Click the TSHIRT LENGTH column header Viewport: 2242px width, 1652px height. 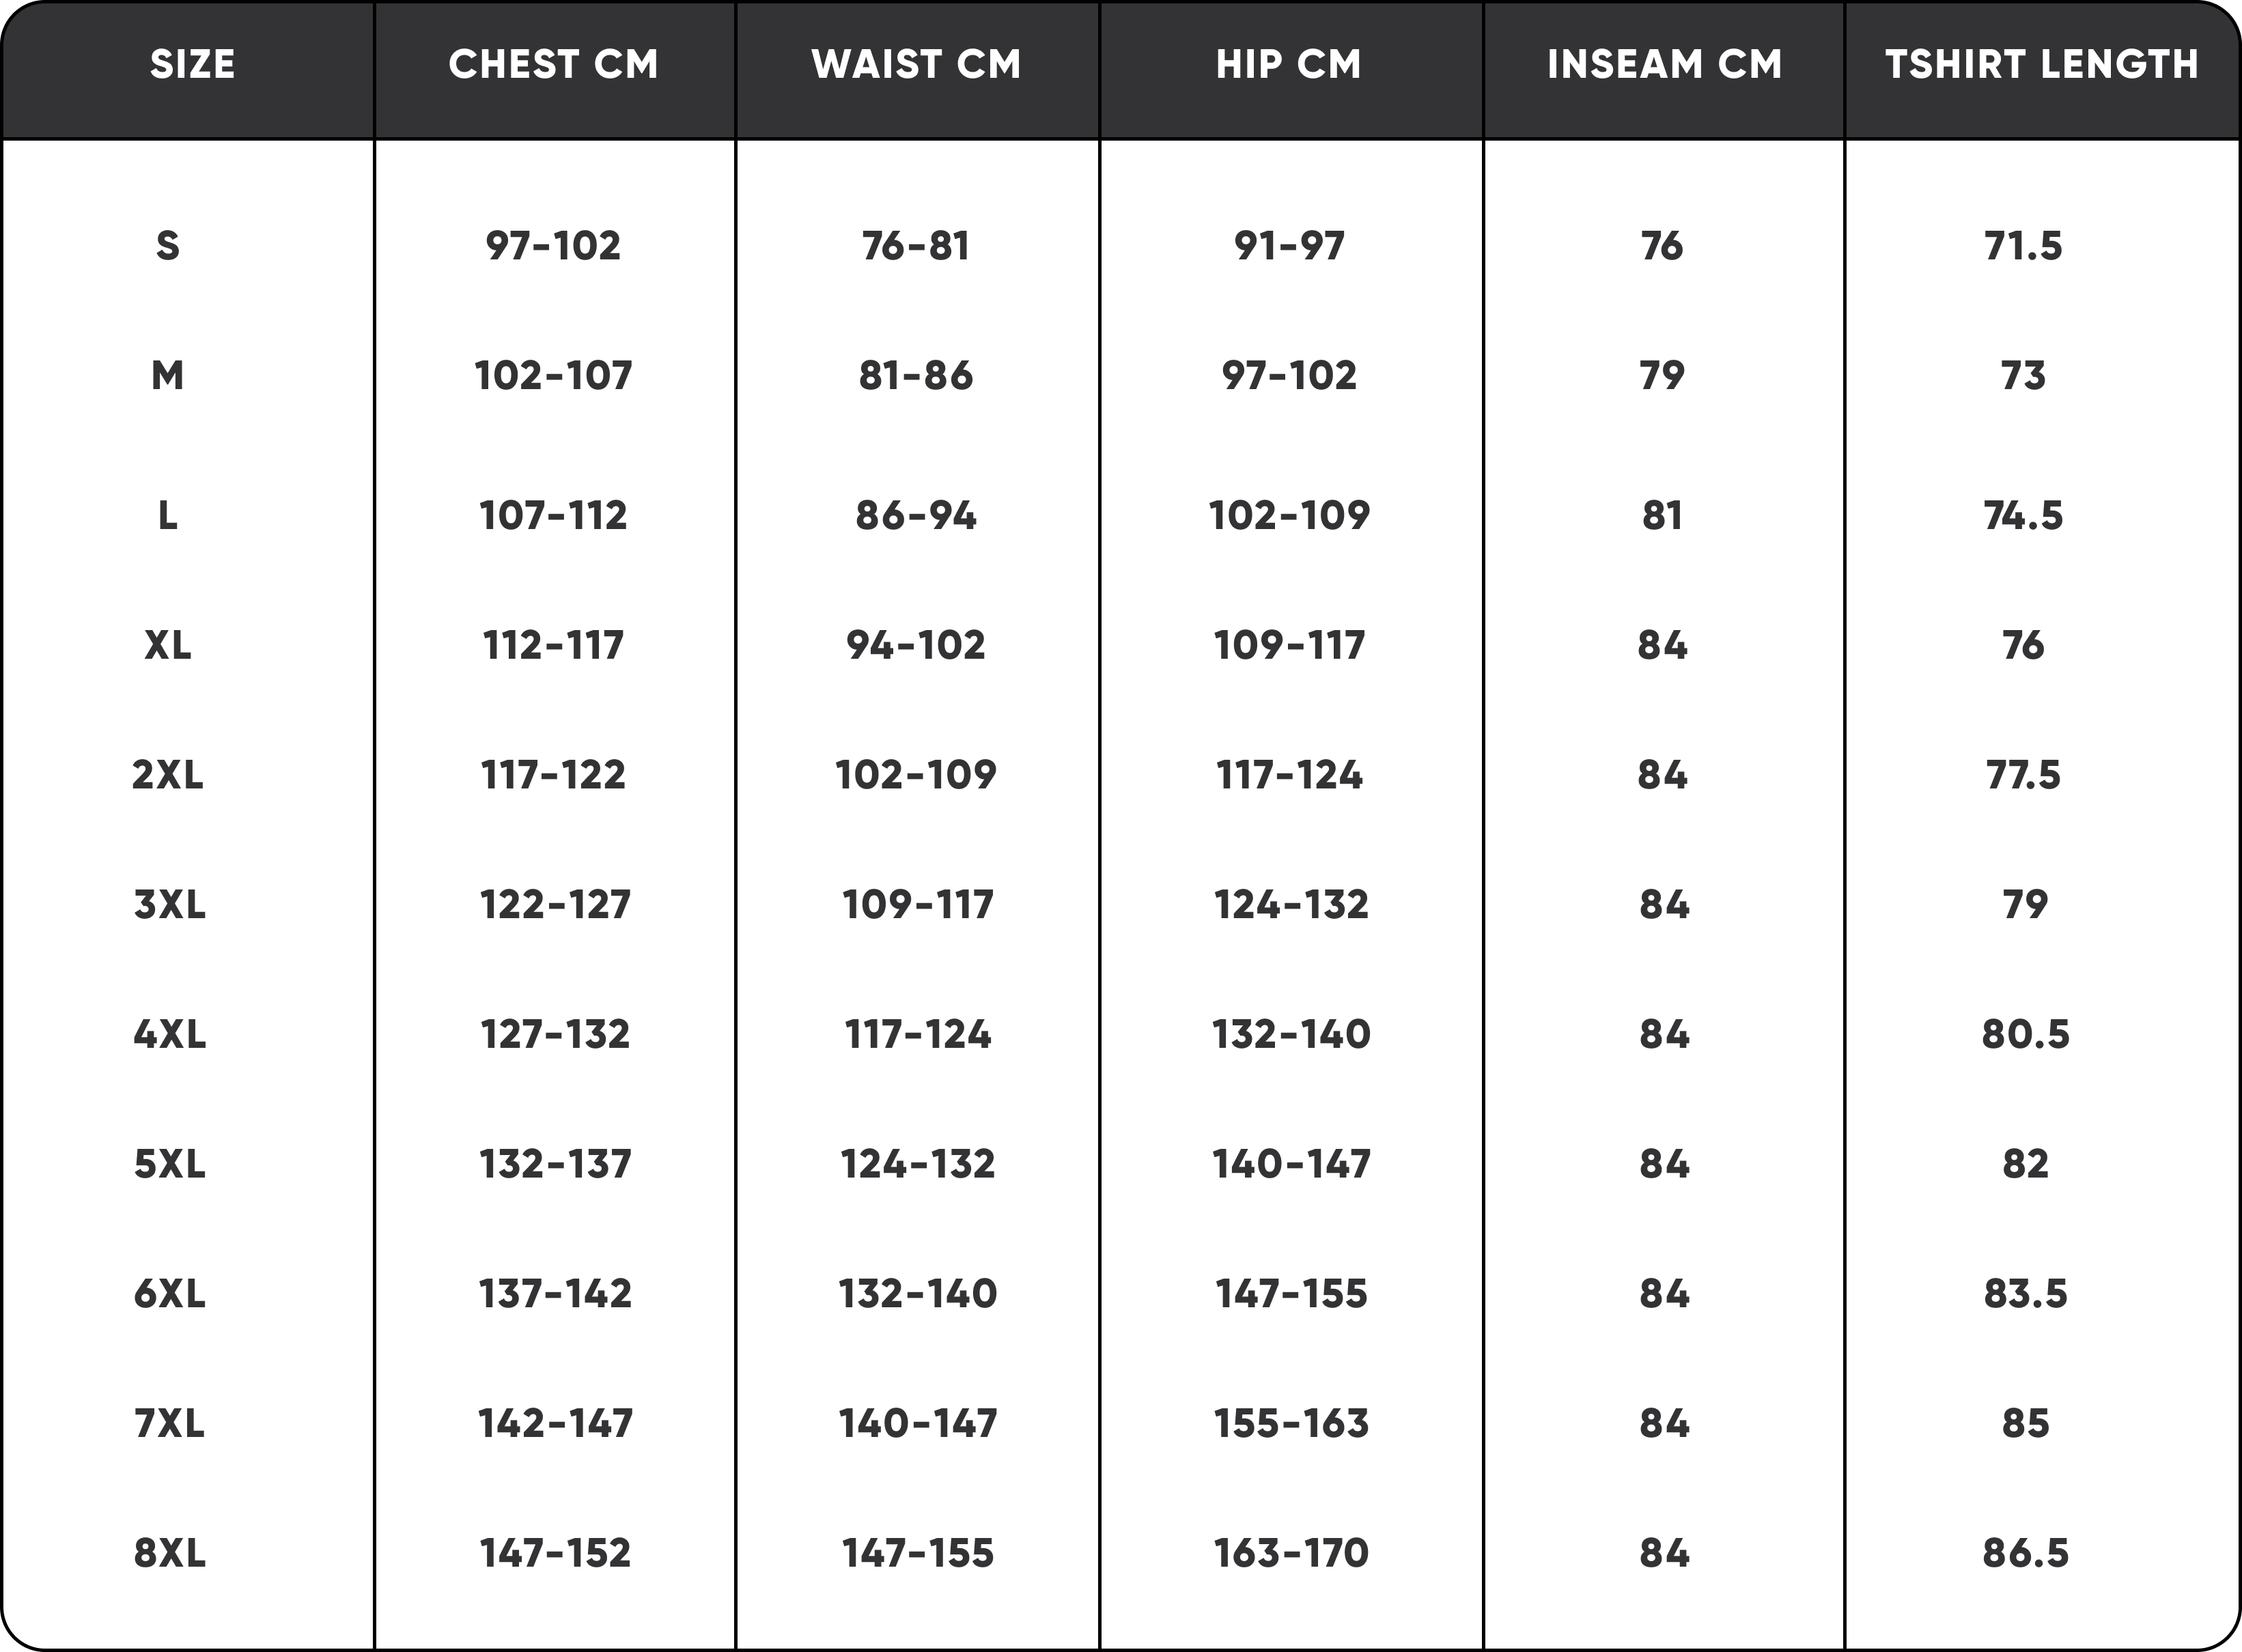point(2042,65)
